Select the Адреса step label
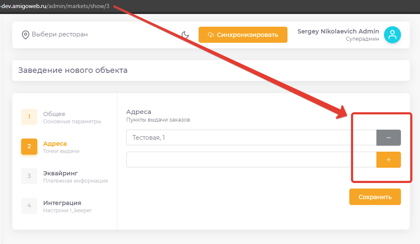This screenshot has height=244, width=420. [55, 144]
